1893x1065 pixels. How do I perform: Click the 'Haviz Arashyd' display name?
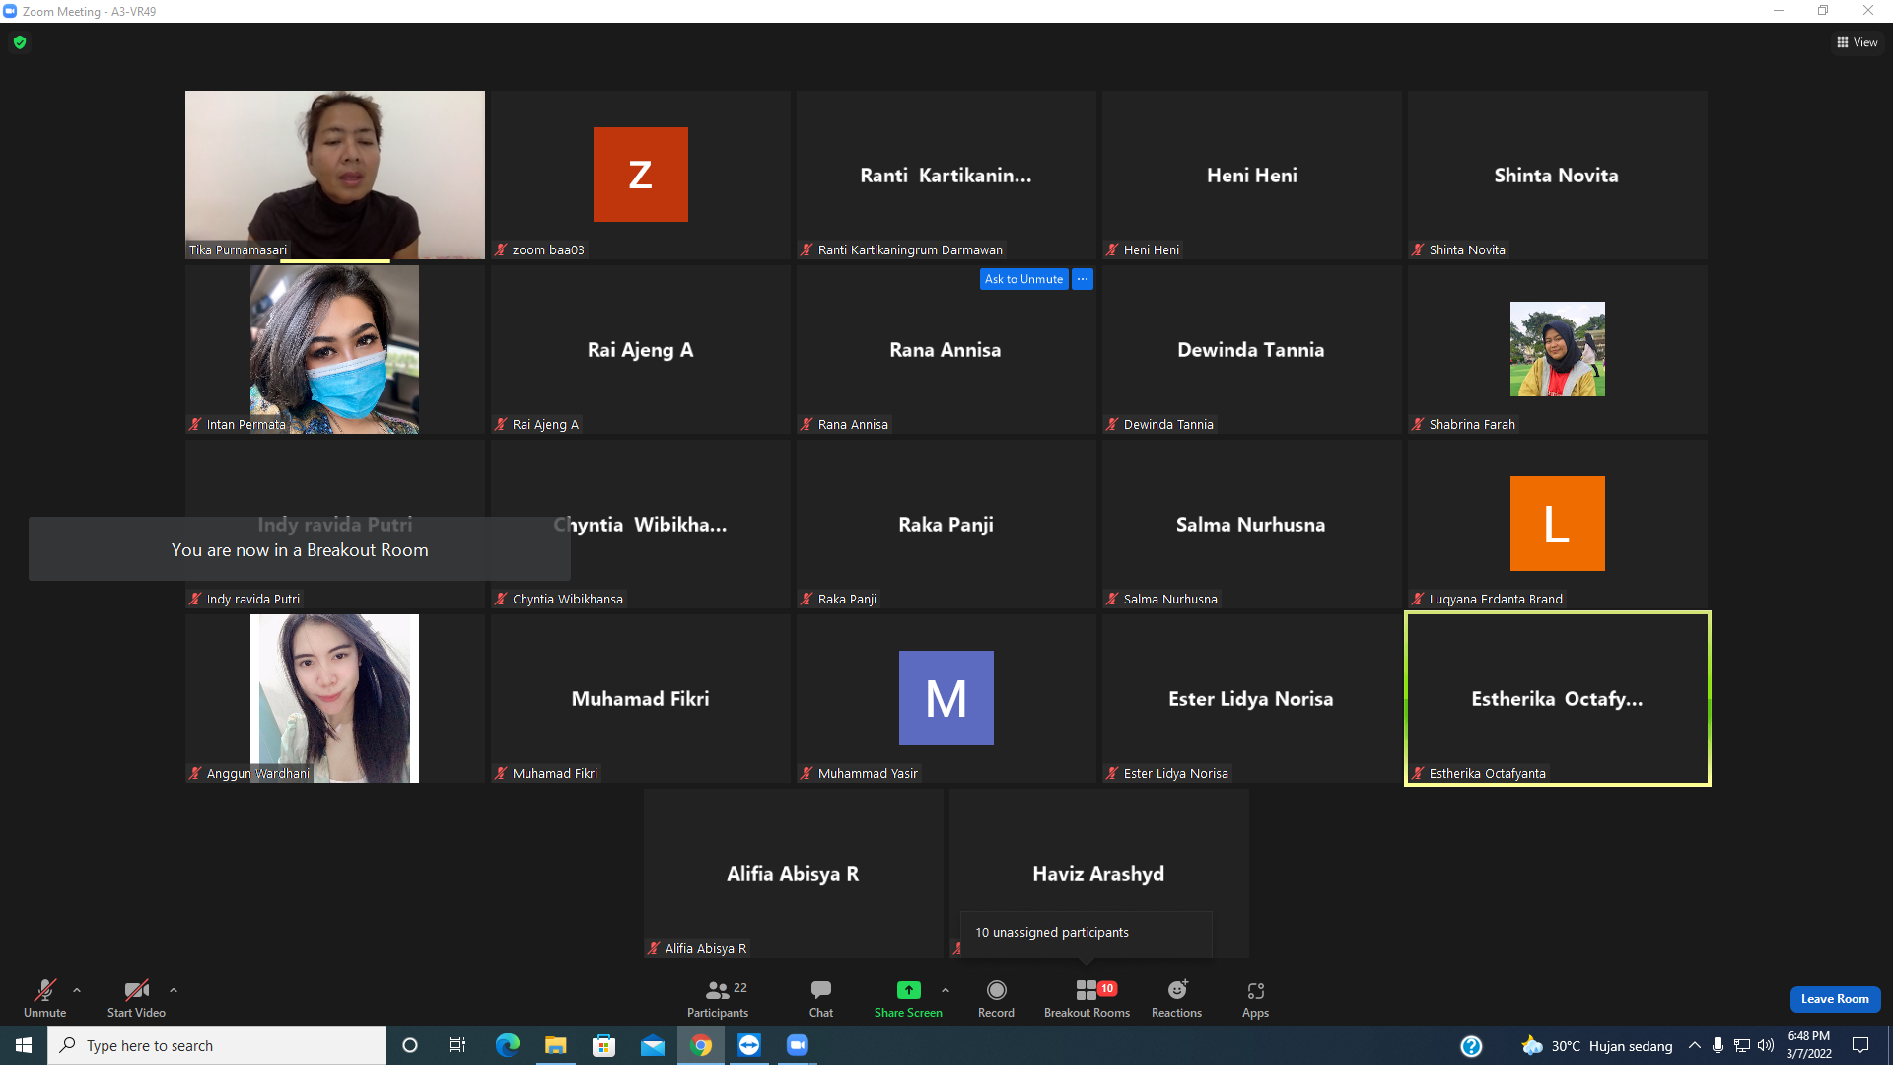pyautogui.click(x=1098, y=874)
